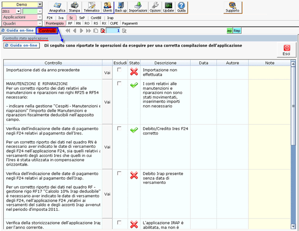Click Note cell for Importazione dati row
Screen dimensions: 299x231
[269, 73]
